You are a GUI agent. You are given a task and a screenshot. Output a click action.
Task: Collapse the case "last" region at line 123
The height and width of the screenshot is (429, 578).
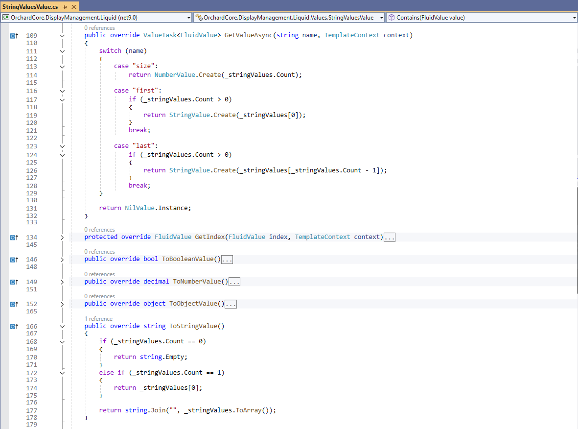62,146
